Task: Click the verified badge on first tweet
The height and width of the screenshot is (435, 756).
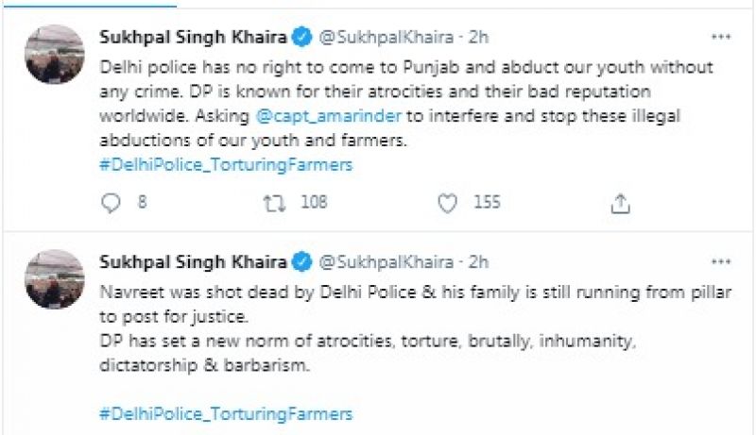Action: (x=301, y=38)
